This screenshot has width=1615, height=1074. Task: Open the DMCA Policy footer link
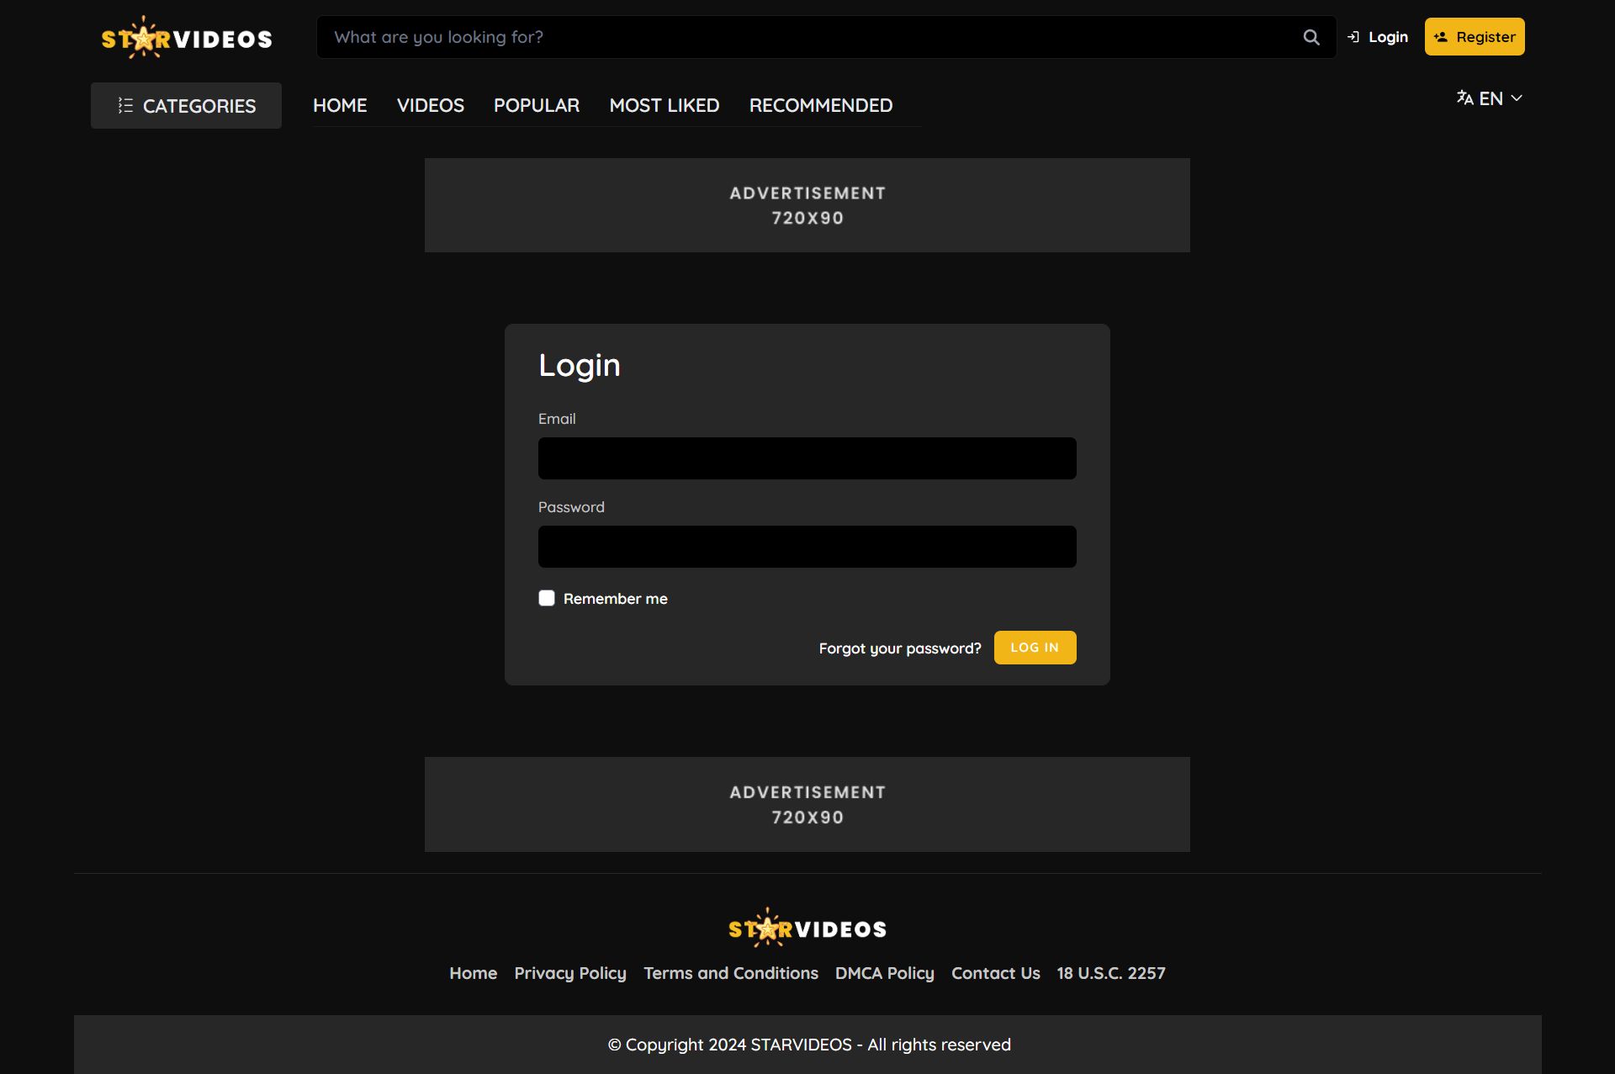(884, 973)
